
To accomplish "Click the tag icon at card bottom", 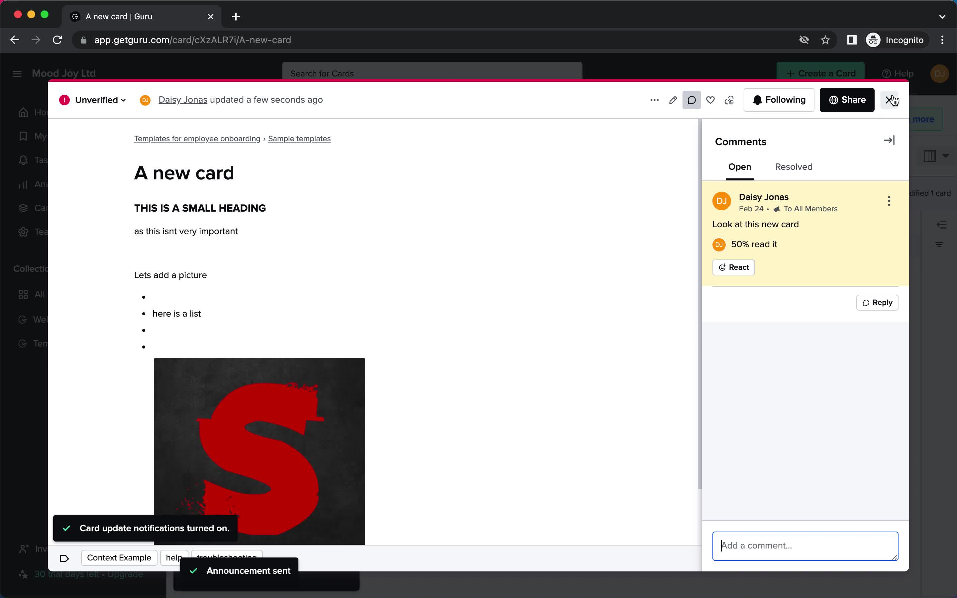I will [64, 558].
